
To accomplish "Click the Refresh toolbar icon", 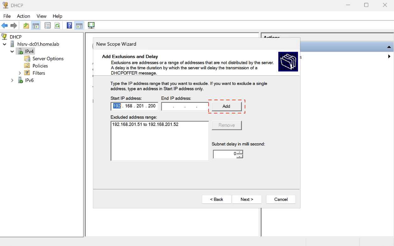I will [57, 26].
